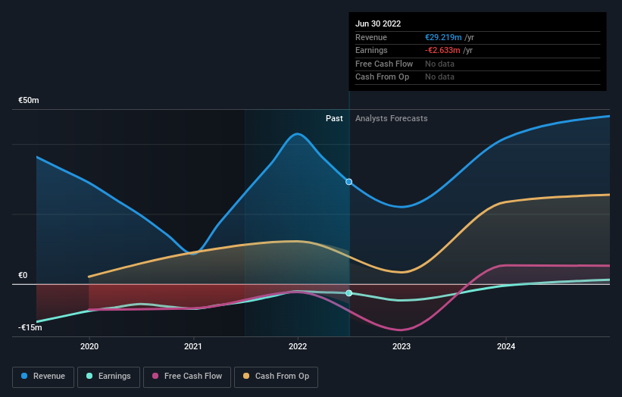Toggle the Earnings legend series
Image resolution: width=622 pixels, height=397 pixels.
[108, 377]
